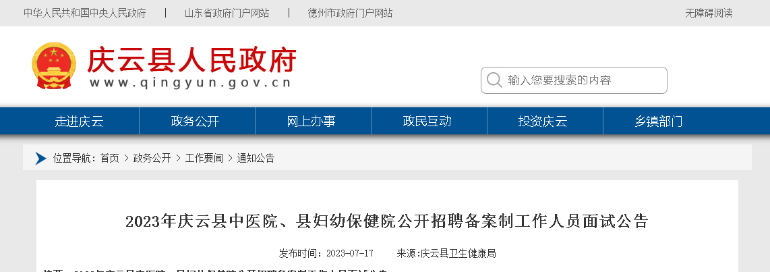770x272 pixels.
Task: Select 网上办事 in the nav bar
Action: [x=311, y=121]
